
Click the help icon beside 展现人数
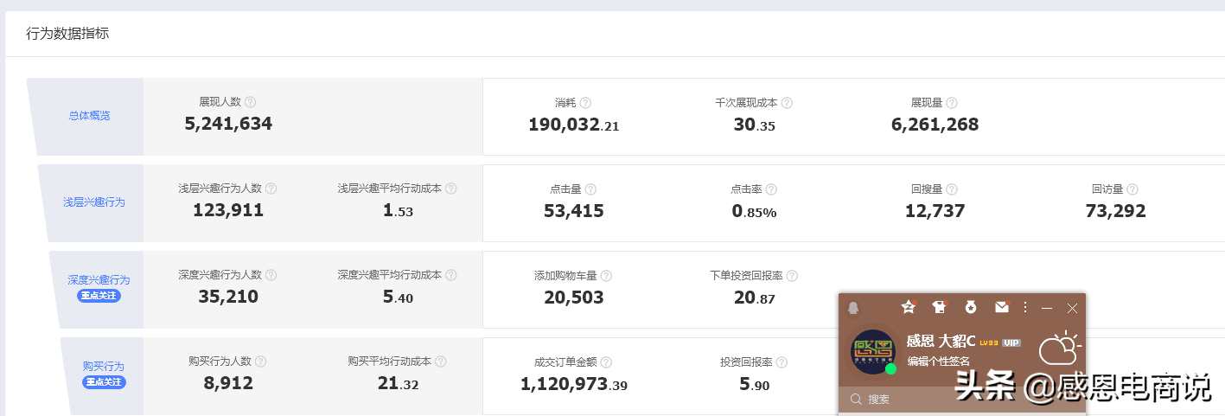[x=251, y=102]
